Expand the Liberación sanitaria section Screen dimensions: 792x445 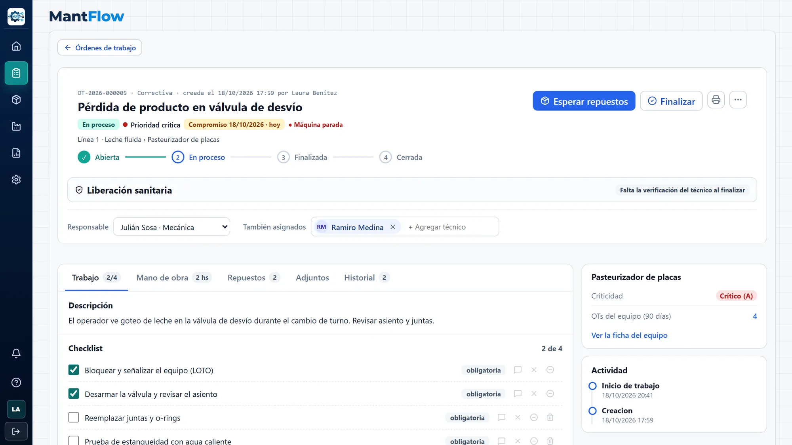[412, 190]
